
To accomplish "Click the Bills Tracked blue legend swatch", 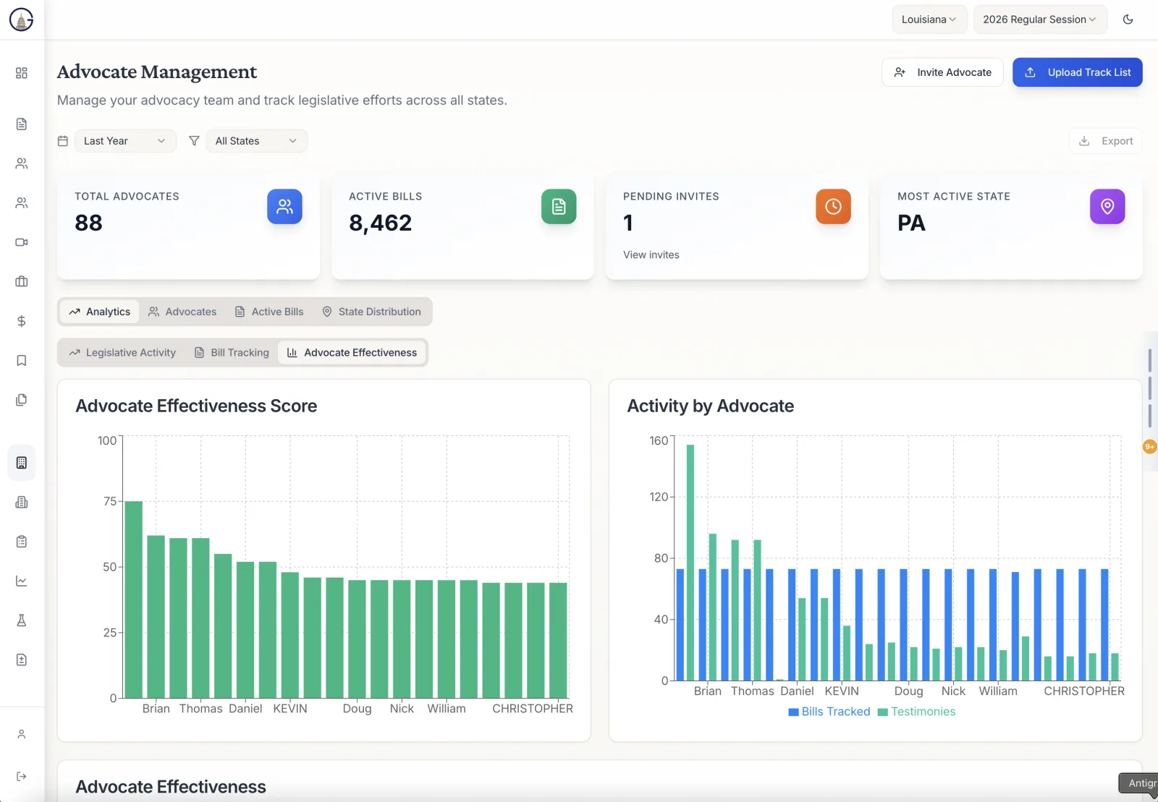I will coord(793,712).
